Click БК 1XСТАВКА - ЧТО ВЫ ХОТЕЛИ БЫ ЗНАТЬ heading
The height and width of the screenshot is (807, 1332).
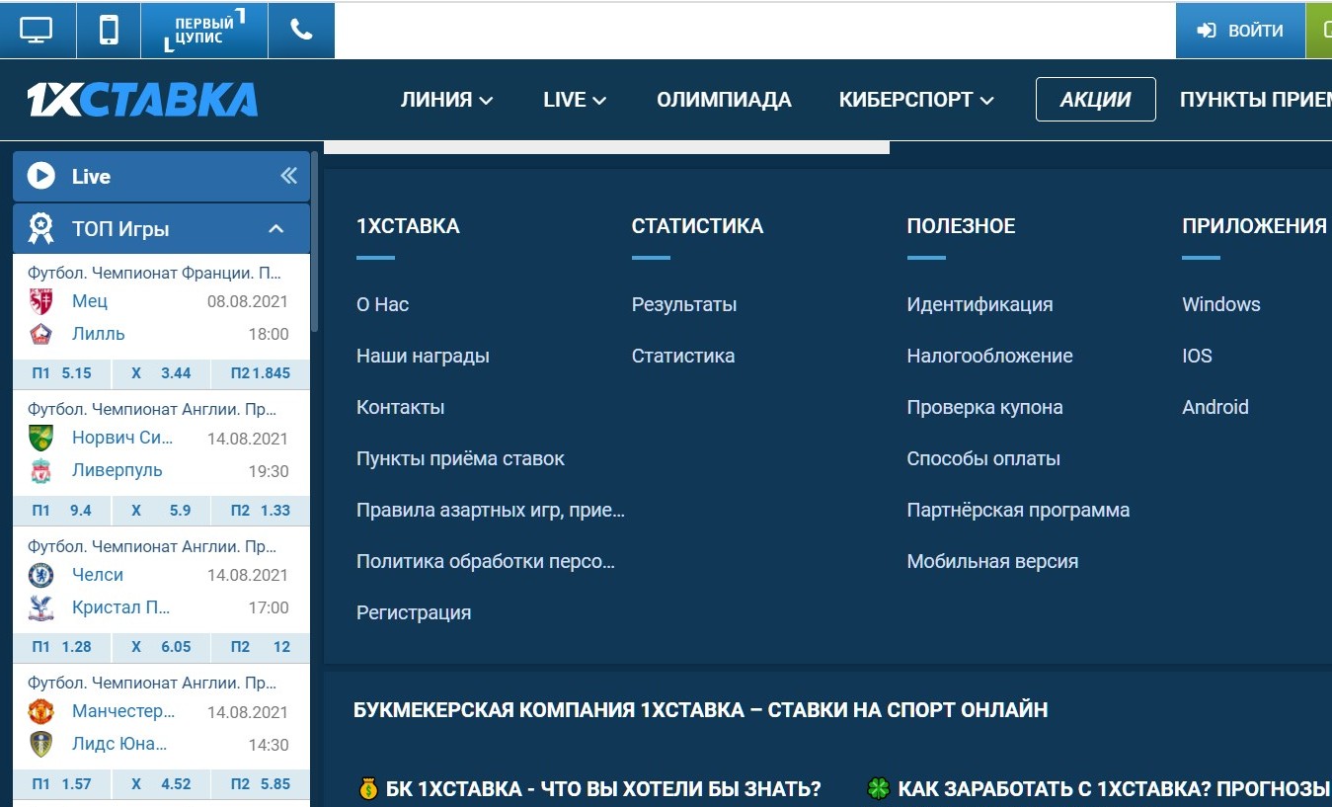coord(603,789)
